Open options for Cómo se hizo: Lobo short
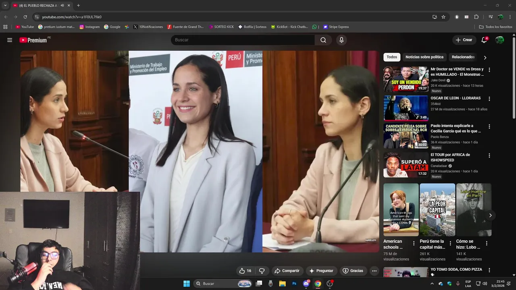 click(487, 243)
